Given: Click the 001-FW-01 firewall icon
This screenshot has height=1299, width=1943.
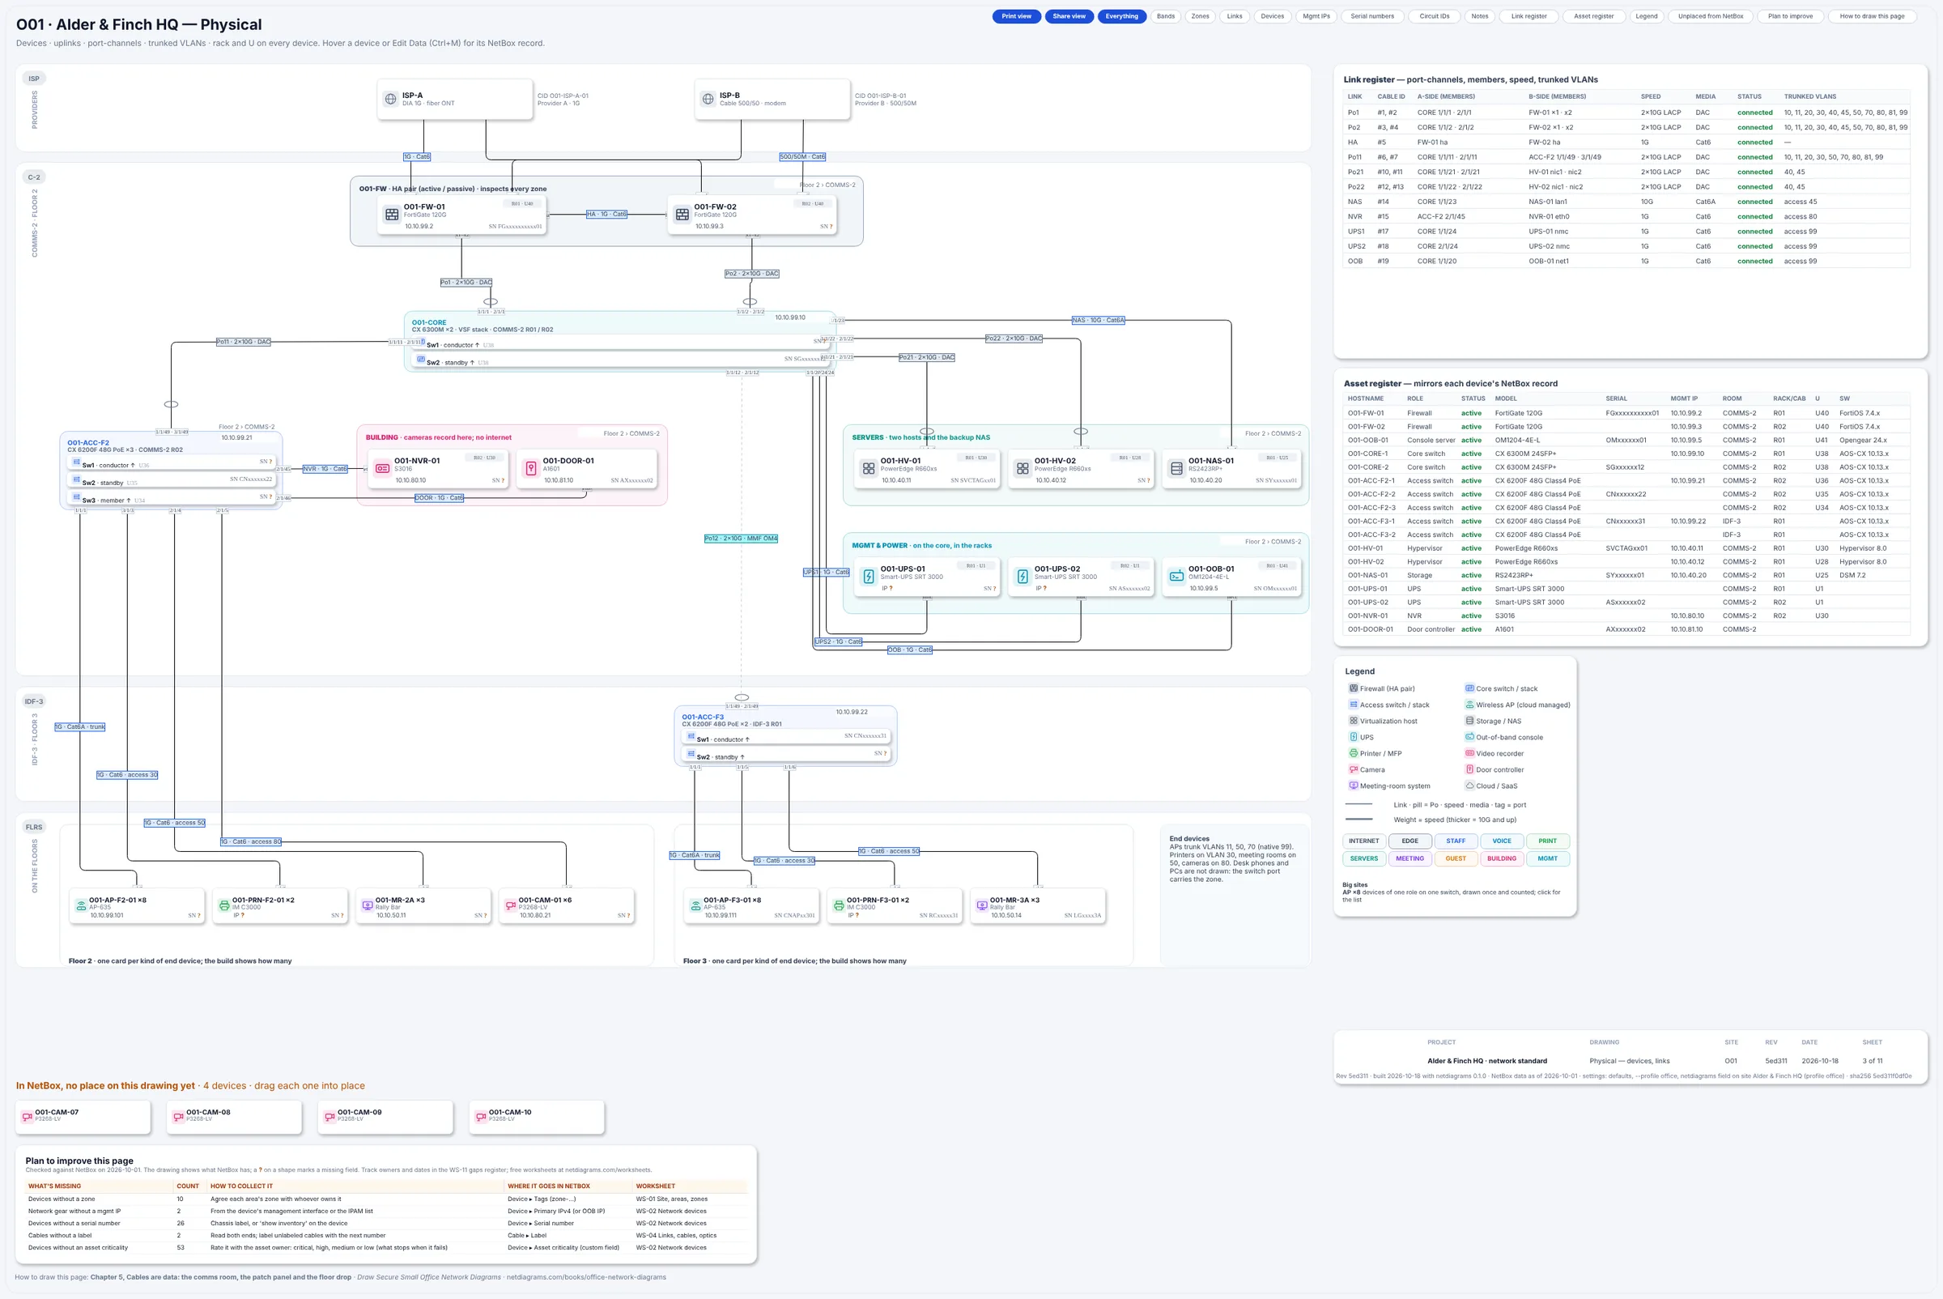Looking at the screenshot, I should (x=392, y=215).
